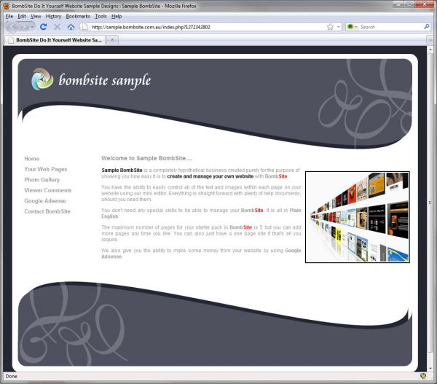This screenshot has width=437, height=384.
Task: Open the Bookmarks menu
Action: point(78,16)
